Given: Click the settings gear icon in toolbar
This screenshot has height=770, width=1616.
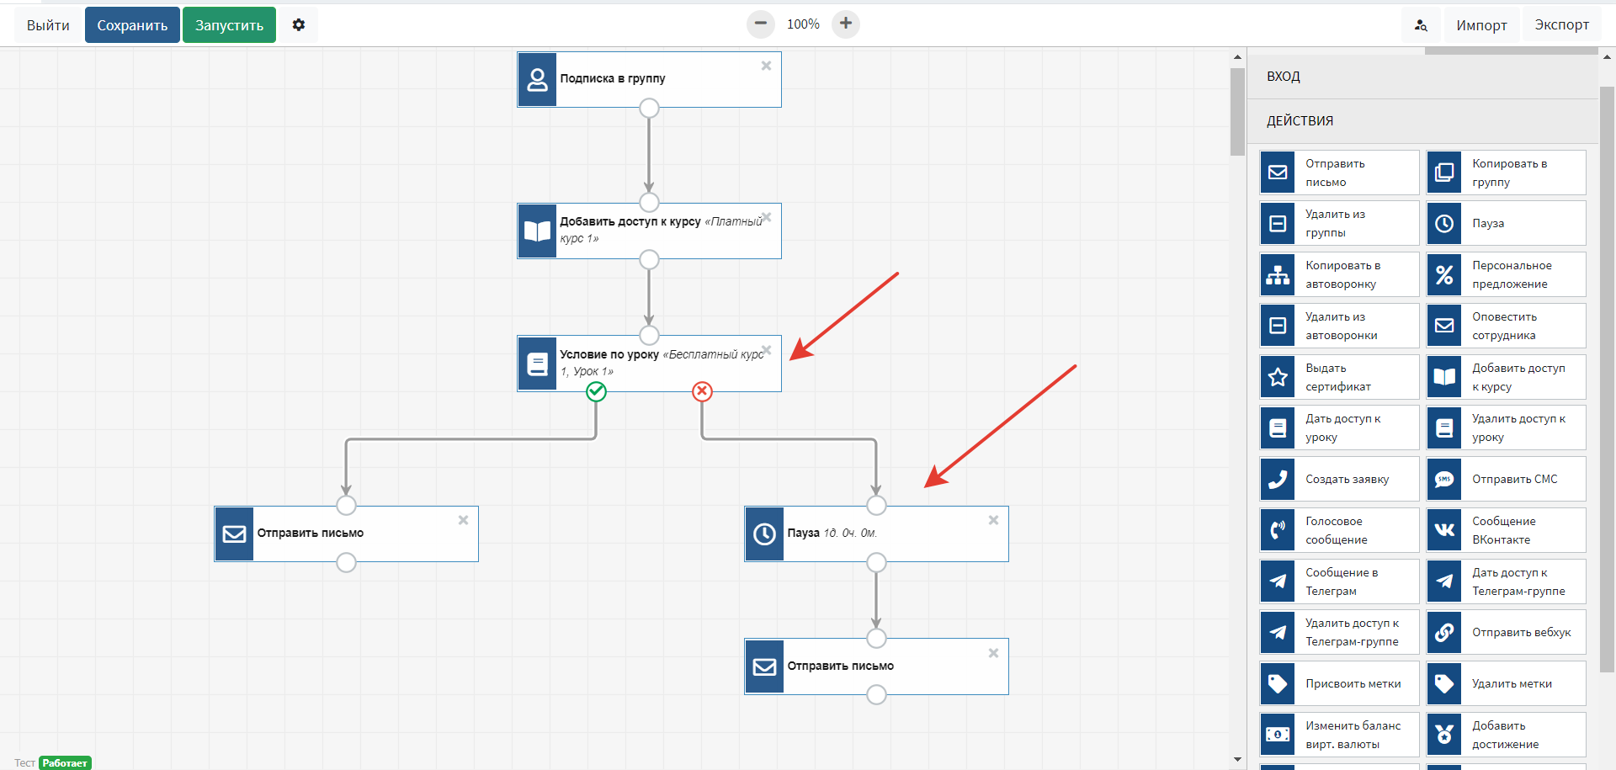Looking at the screenshot, I should (x=299, y=25).
